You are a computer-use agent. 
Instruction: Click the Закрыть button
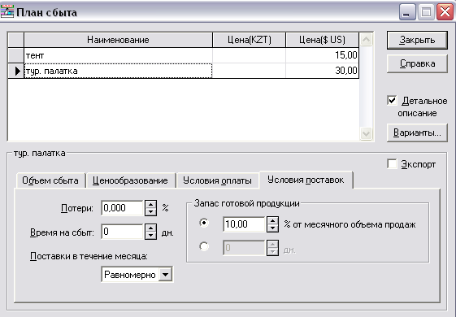coord(417,40)
